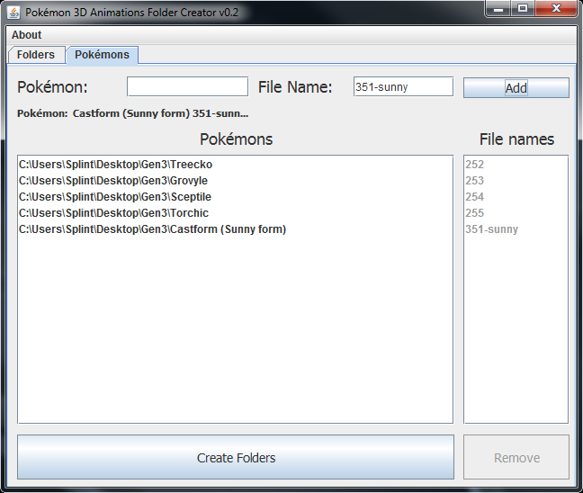
Task: Maximize the application window
Action: pos(523,9)
